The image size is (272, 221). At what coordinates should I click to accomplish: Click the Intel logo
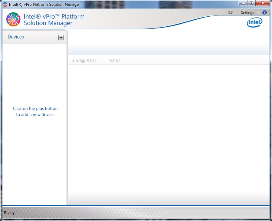(x=254, y=22)
